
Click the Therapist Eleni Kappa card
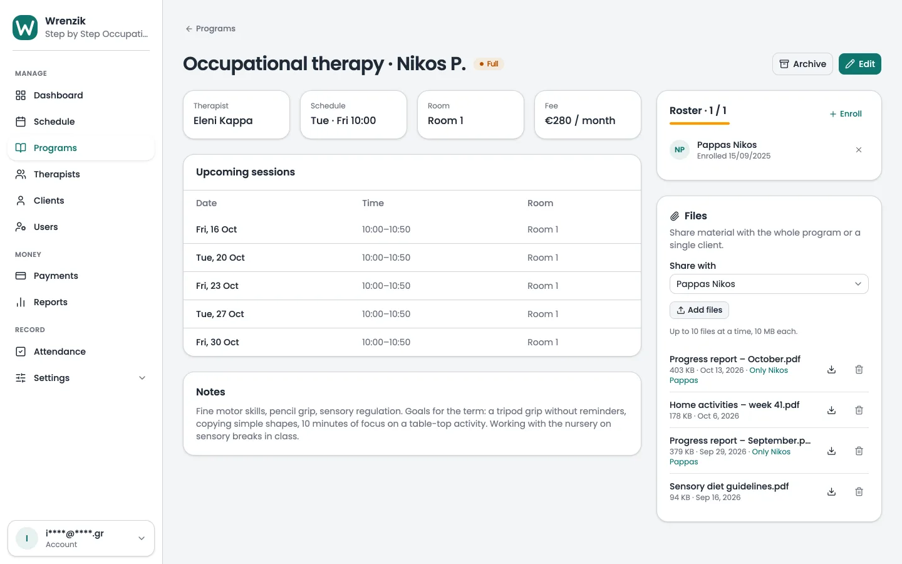tap(236, 115)
